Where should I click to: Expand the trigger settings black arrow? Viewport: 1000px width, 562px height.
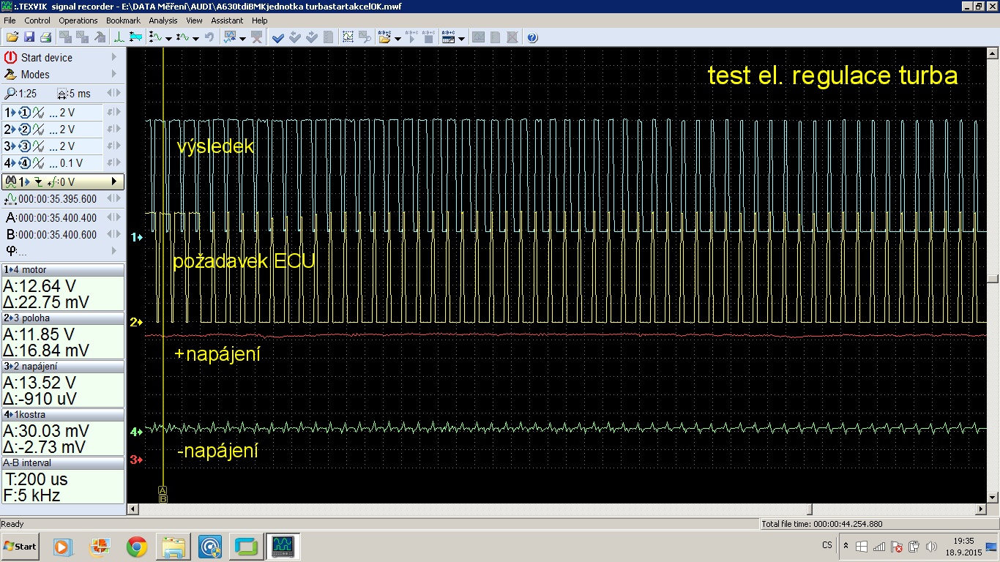tap(113, 181)
